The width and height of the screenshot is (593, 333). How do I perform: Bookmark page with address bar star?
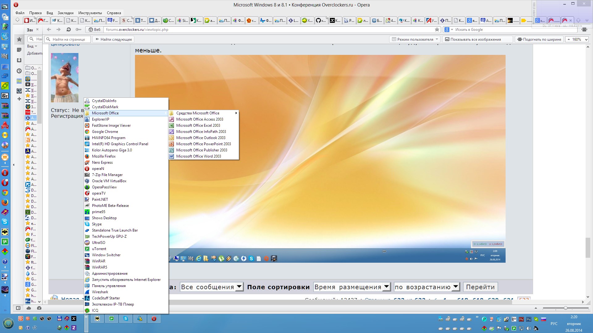tap(437, 30)
